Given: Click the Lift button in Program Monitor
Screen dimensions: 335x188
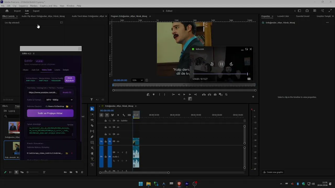Looking at the screenshot, I should (x=204, y=95).
